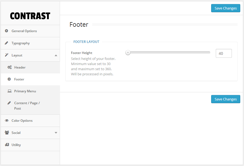This screenshot has height=166, width=244.
Task: Click the people icon beside Social
Action: 7,133
